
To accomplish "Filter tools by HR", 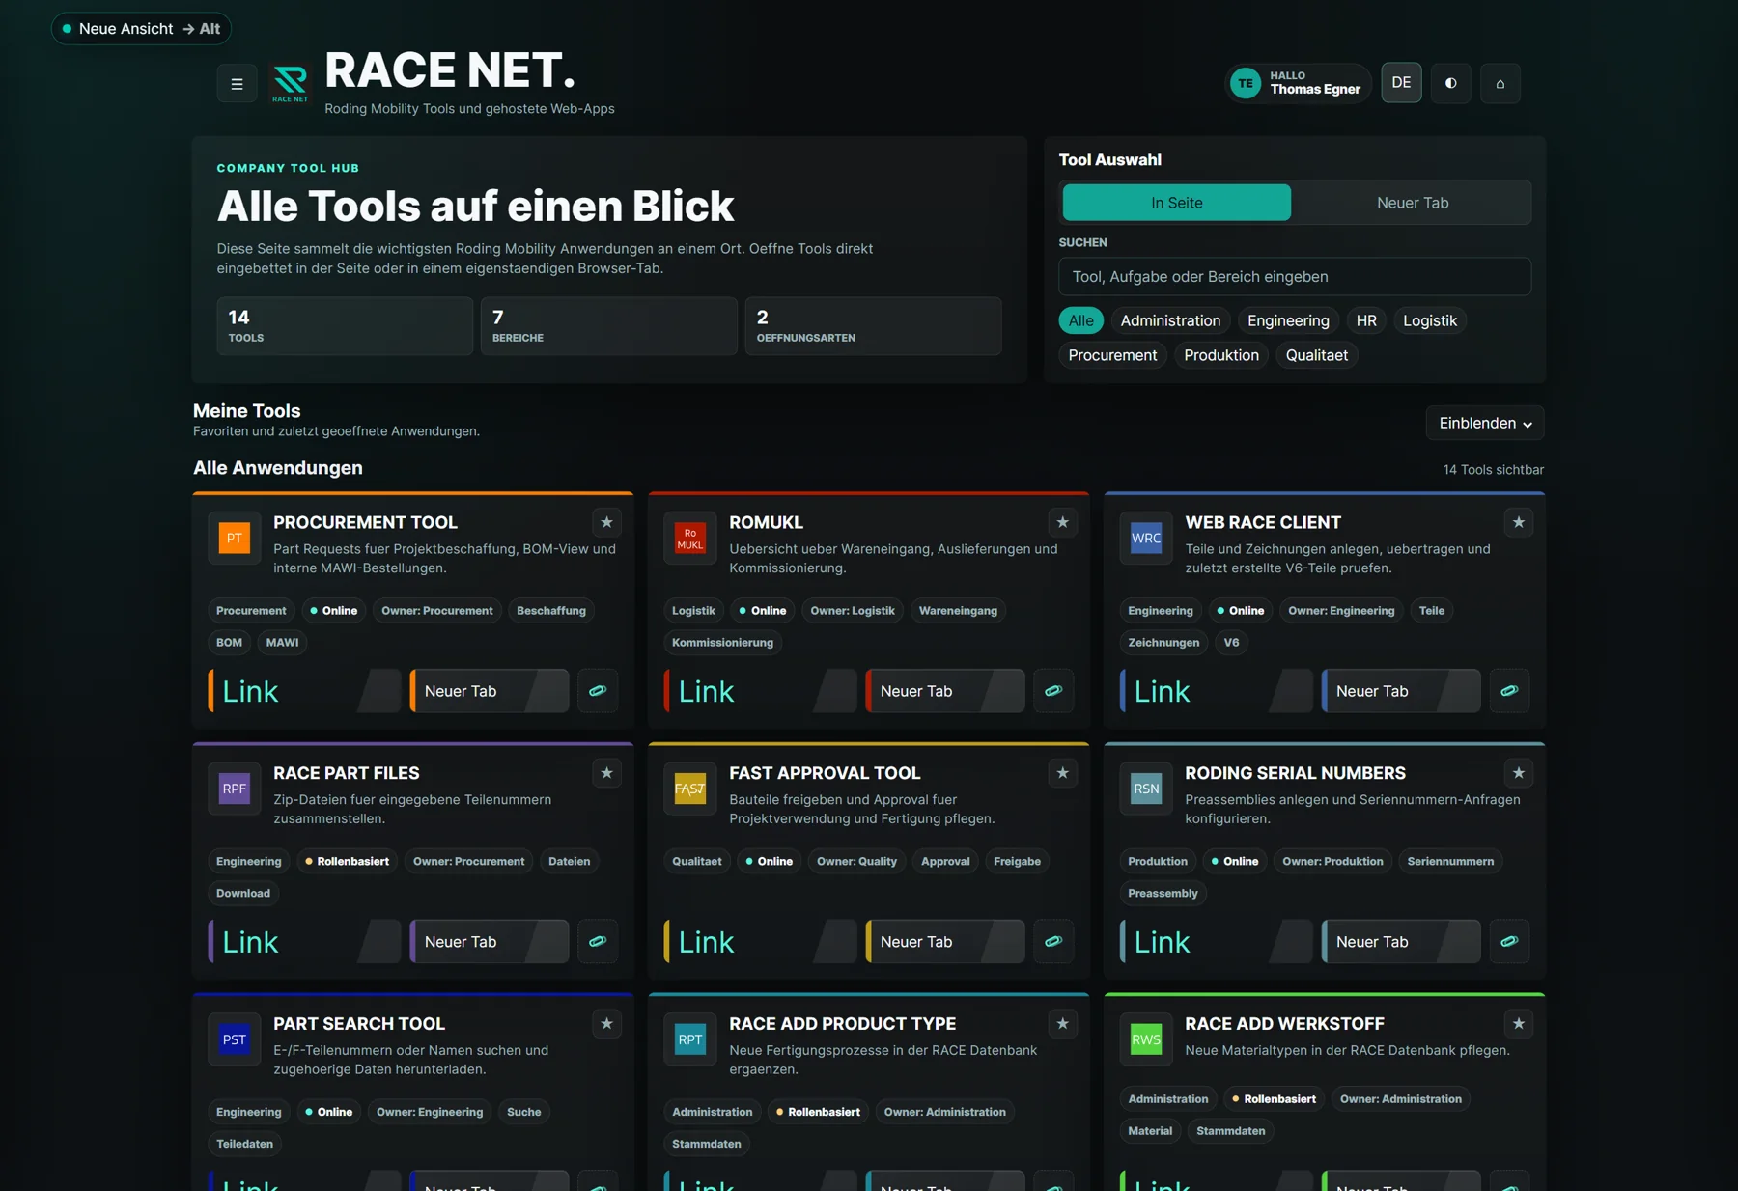I will pos(1366,320).
